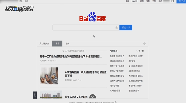This screenshot has height=103, width=186.
Task: Open article APP游戏陷阱 headline
Action: tap(86, 74)
